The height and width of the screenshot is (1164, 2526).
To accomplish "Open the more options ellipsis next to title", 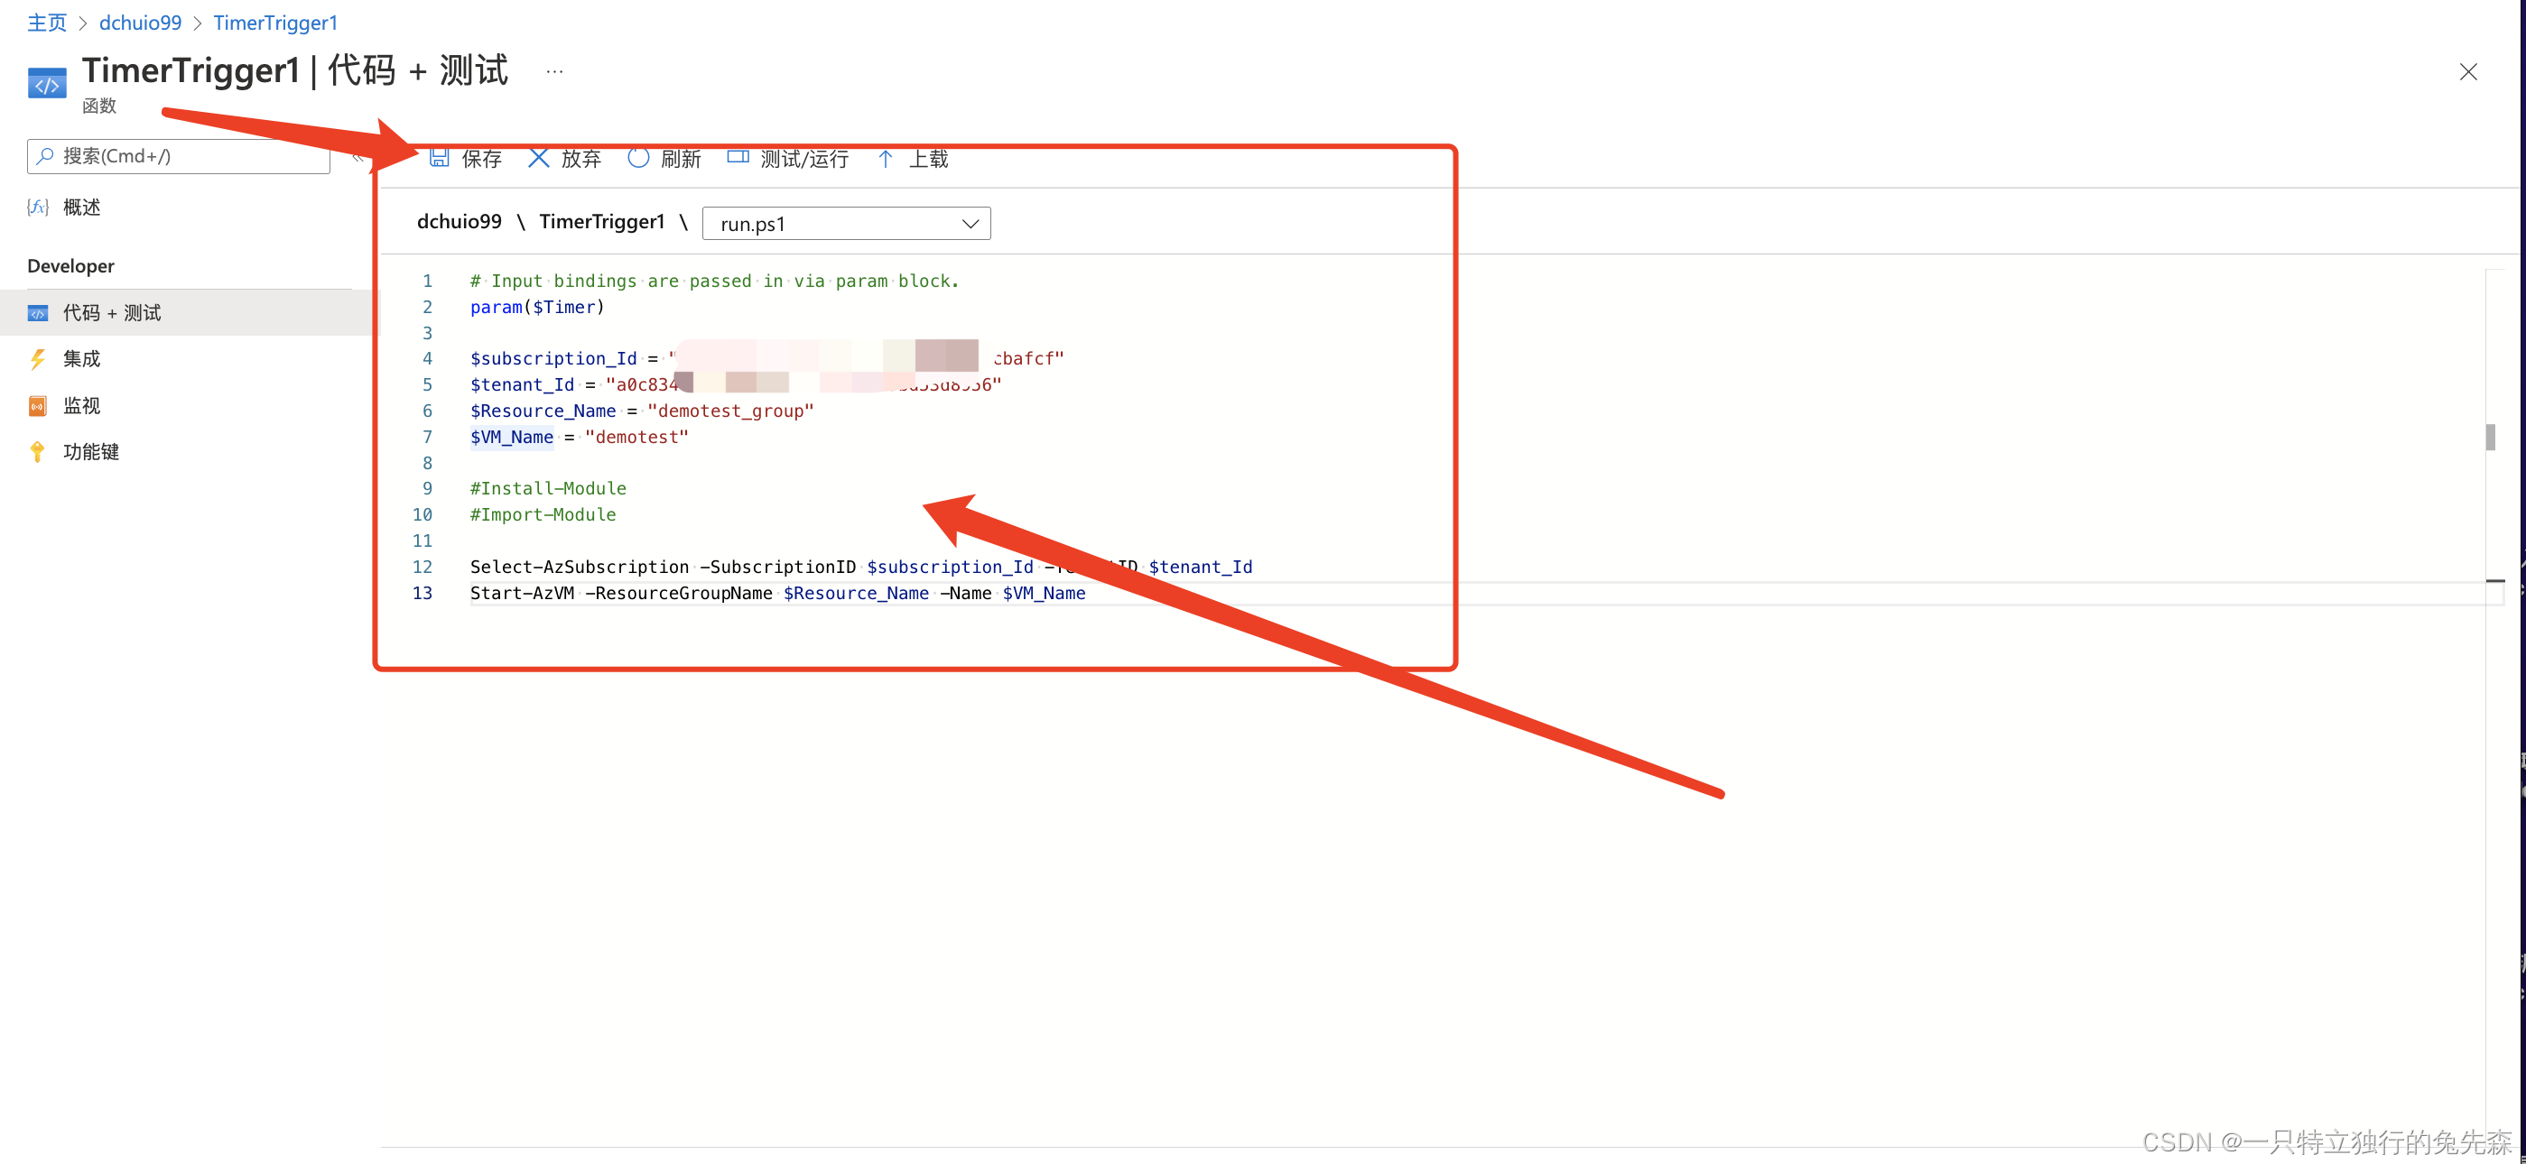I will click(x=554, y=71).
